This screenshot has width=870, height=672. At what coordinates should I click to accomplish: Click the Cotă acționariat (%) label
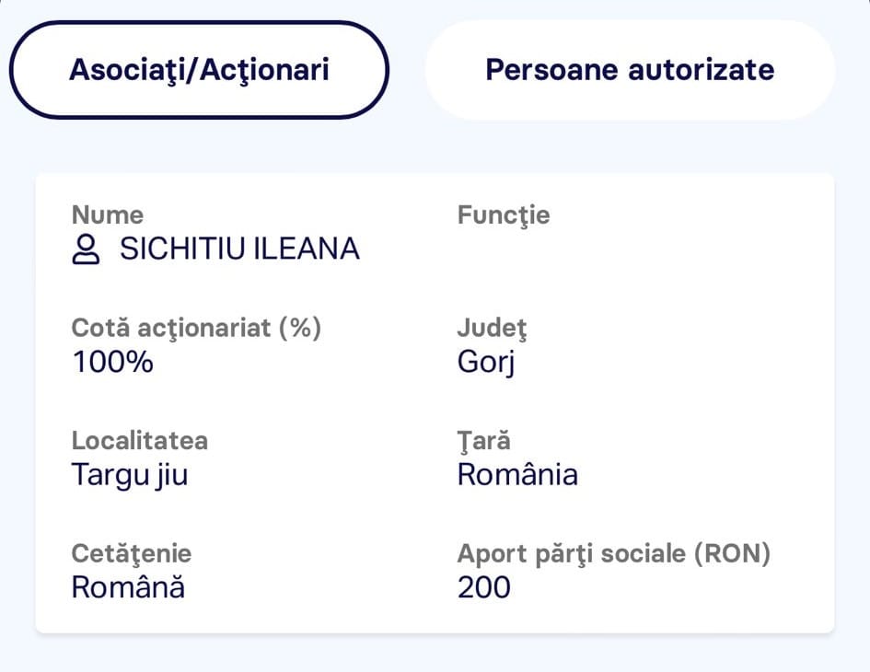[196, 328]
